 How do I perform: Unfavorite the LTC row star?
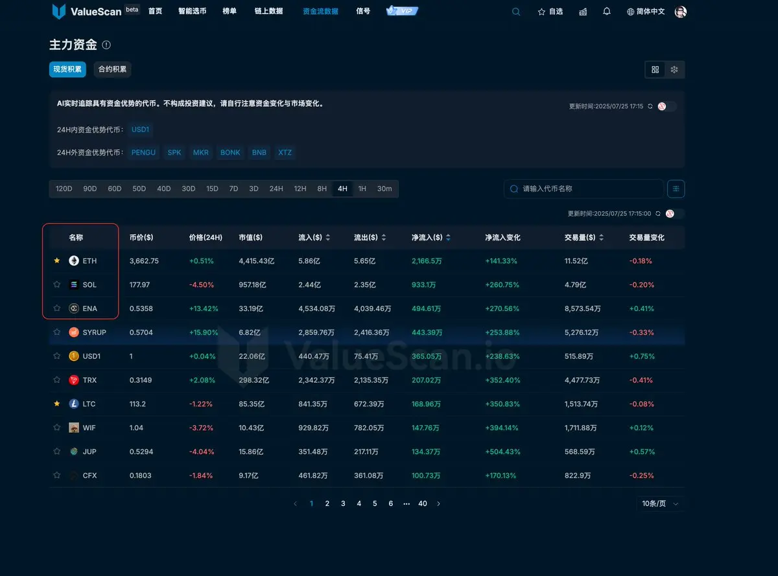click(x=57, y=404)
